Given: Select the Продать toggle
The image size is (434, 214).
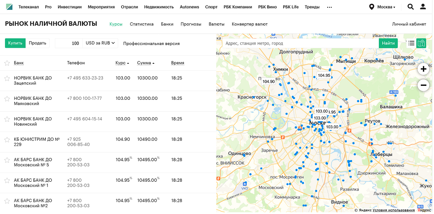Looking at the screenshot, I should point(37,43).
